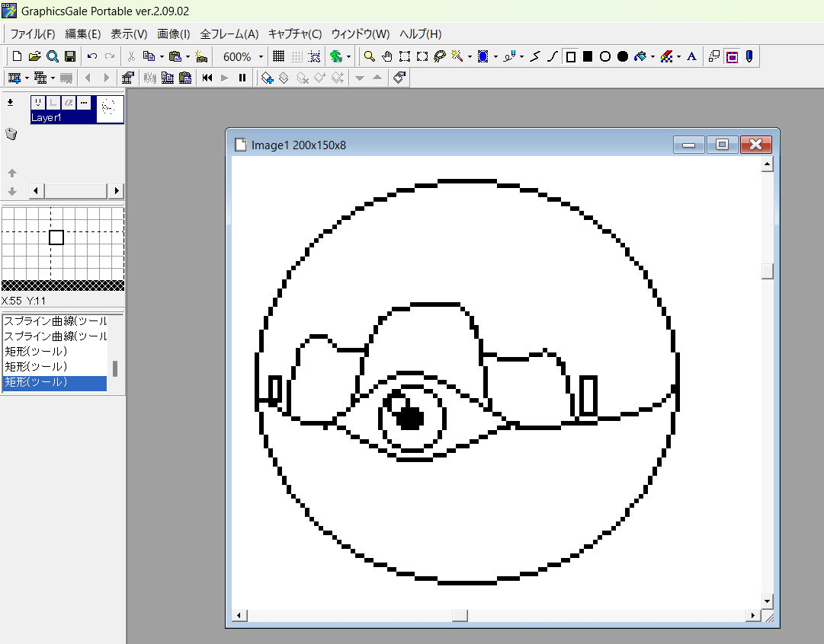Pause animation playback

coord(242,78)
